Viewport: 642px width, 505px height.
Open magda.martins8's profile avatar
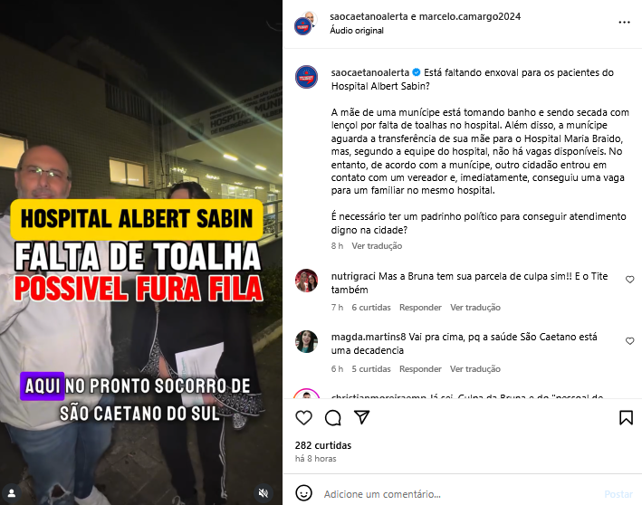306,342
